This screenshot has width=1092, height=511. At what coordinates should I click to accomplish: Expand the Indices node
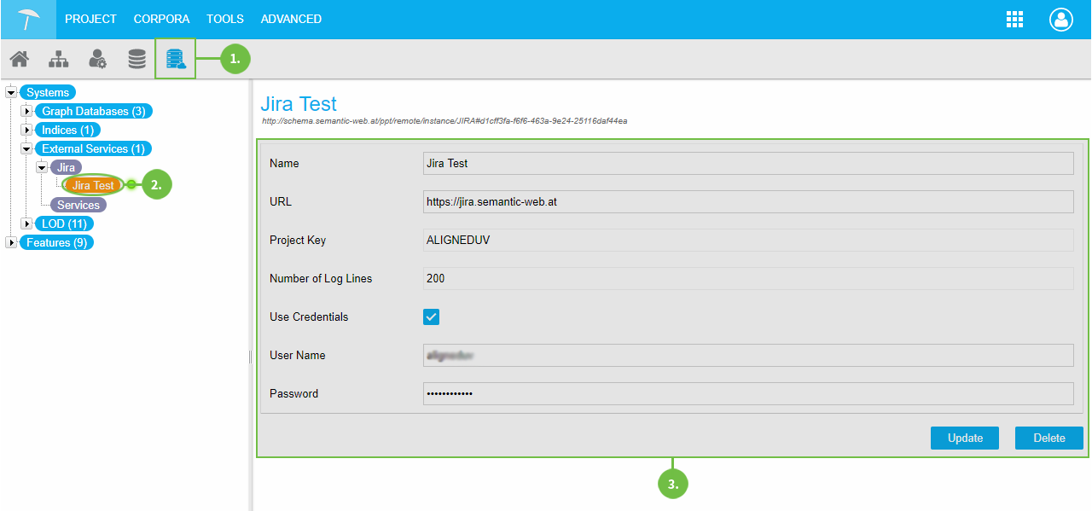26,130
